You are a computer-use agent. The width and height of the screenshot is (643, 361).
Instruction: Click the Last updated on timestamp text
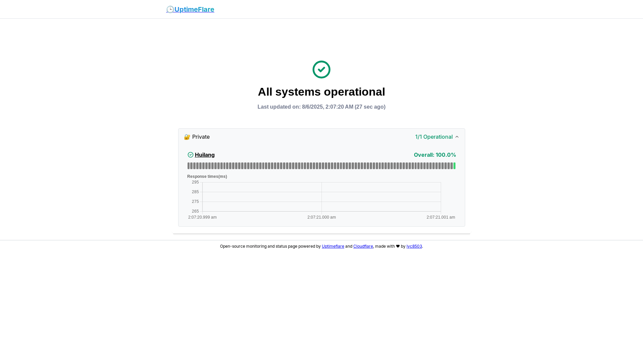(x=321, y=107)
